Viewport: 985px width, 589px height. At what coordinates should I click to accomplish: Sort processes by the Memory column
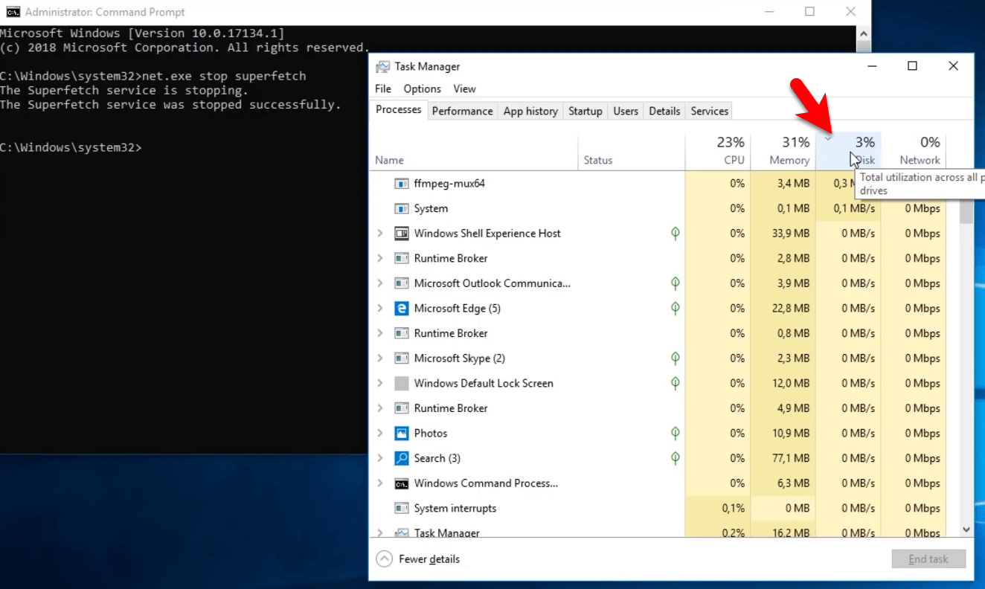783,151
